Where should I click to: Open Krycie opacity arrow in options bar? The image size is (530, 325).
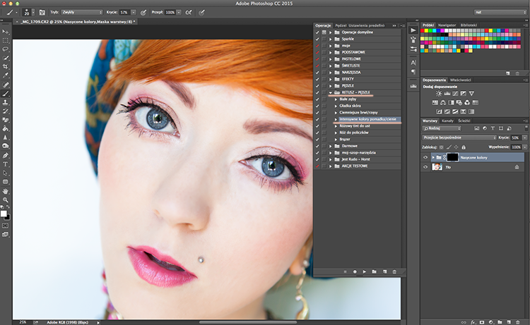point(134,13)
